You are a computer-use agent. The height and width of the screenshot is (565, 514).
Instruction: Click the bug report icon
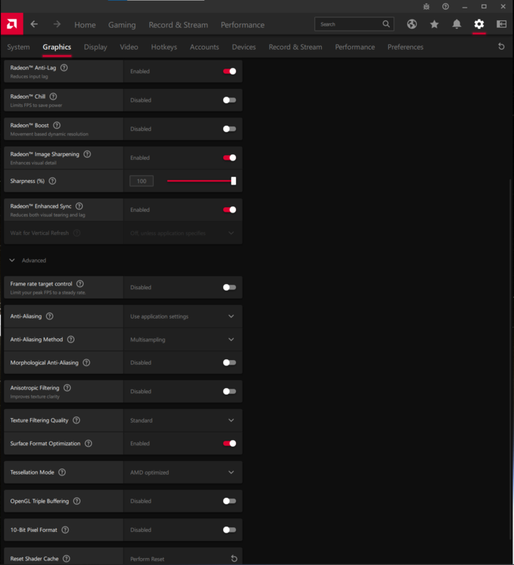tap(427, 7)
